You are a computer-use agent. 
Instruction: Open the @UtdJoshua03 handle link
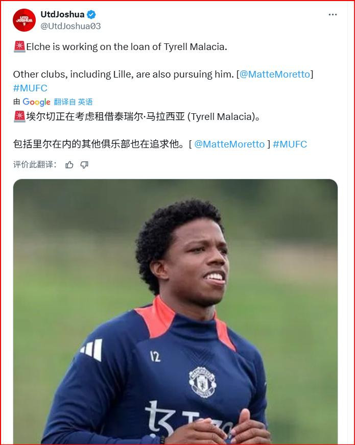70,26
